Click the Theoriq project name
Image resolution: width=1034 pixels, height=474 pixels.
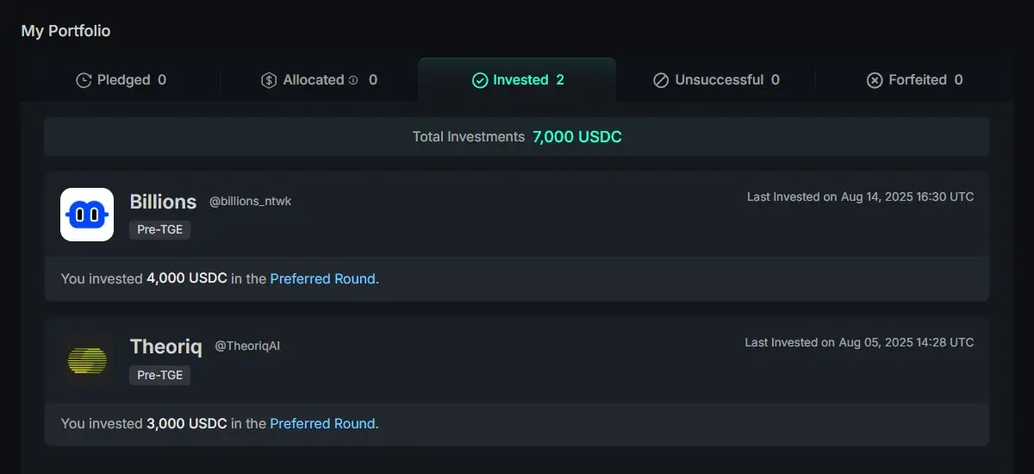click(166, 346)
